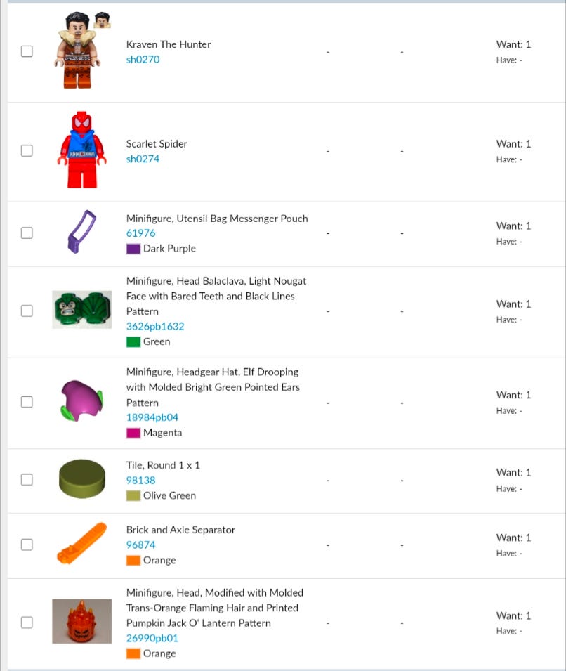Select the Tile, Round 1 x 1 checkbox

point(27,479)
